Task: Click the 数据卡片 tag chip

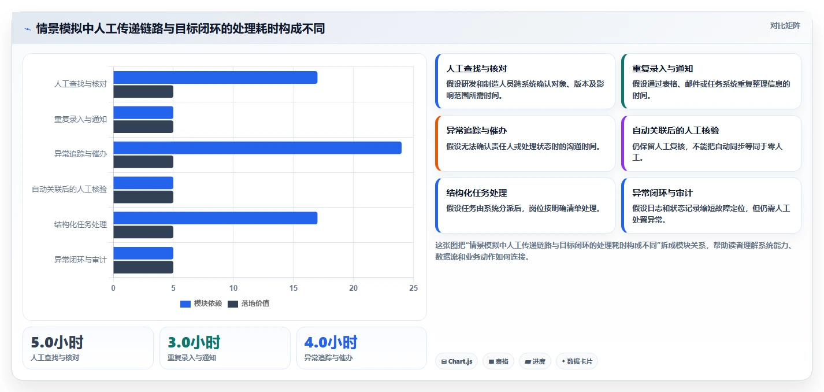Action: 577,361
